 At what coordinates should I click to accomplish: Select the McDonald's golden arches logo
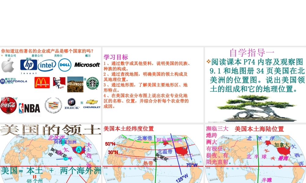tap(42, 83)
